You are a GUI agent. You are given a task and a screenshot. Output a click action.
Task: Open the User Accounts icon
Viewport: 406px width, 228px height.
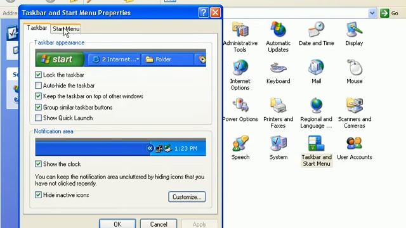pos(354,144)
